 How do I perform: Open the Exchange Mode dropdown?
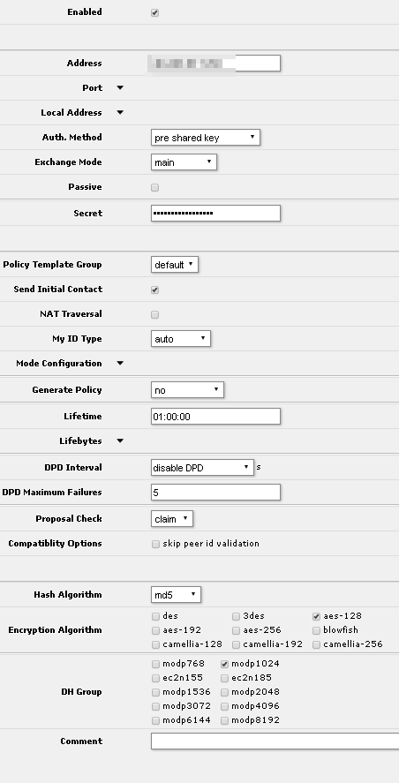(x=184, y=162)
